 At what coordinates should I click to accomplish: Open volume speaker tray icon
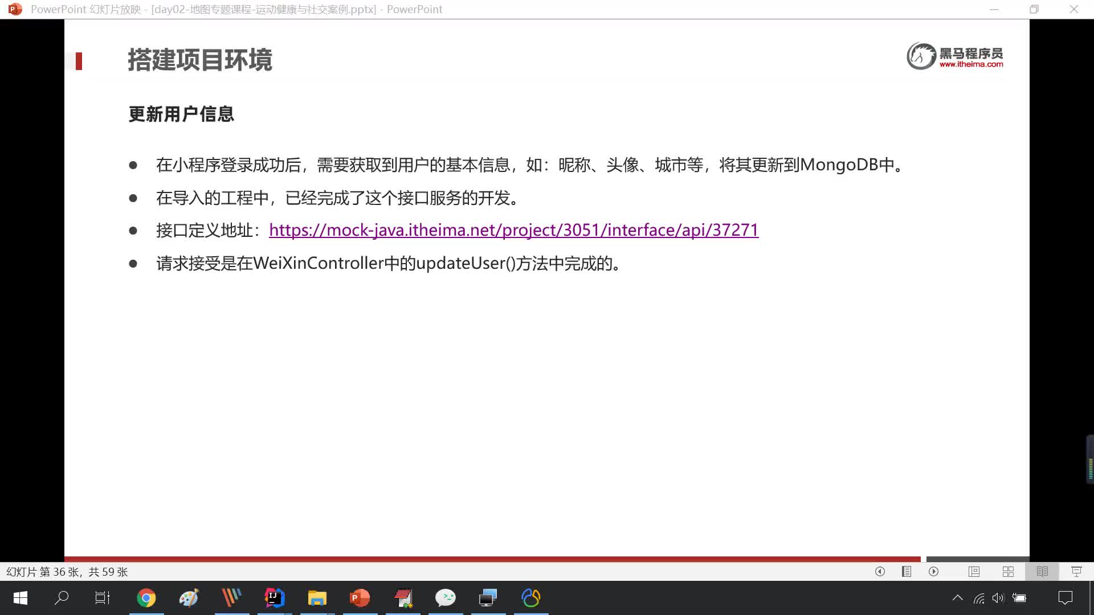(998, 598)
